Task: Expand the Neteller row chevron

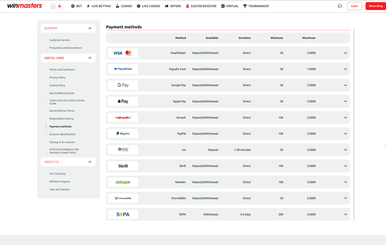Action: pos(346,182)
